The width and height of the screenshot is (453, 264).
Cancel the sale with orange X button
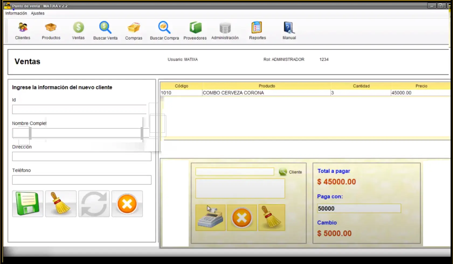pos(242,218)
